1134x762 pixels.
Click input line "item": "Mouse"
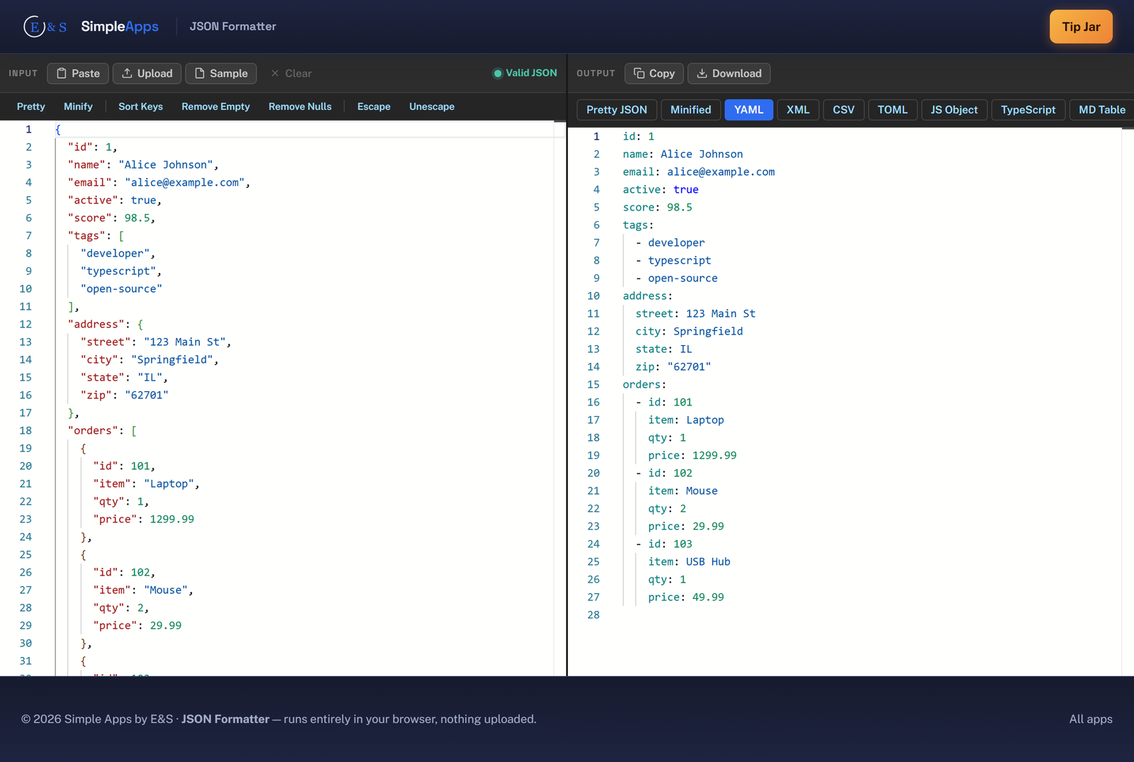coord(143,590)
